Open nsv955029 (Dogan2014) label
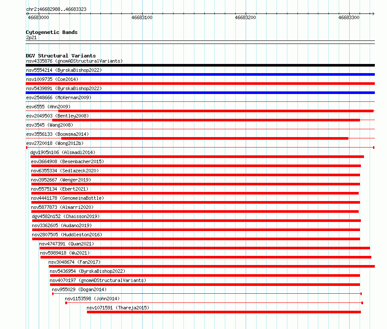The height and width of the screenshot is (329, 387). (79, 289)
